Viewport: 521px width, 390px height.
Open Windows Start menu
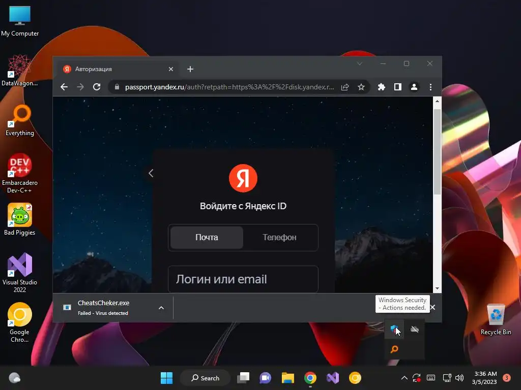pyautogui.click(x=166, y=378)
